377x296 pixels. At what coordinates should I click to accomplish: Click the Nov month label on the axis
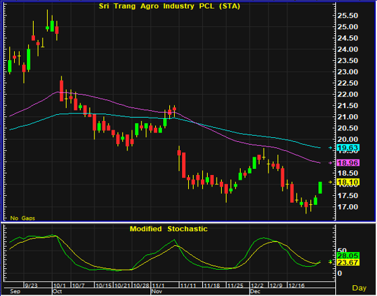[156, 291]
